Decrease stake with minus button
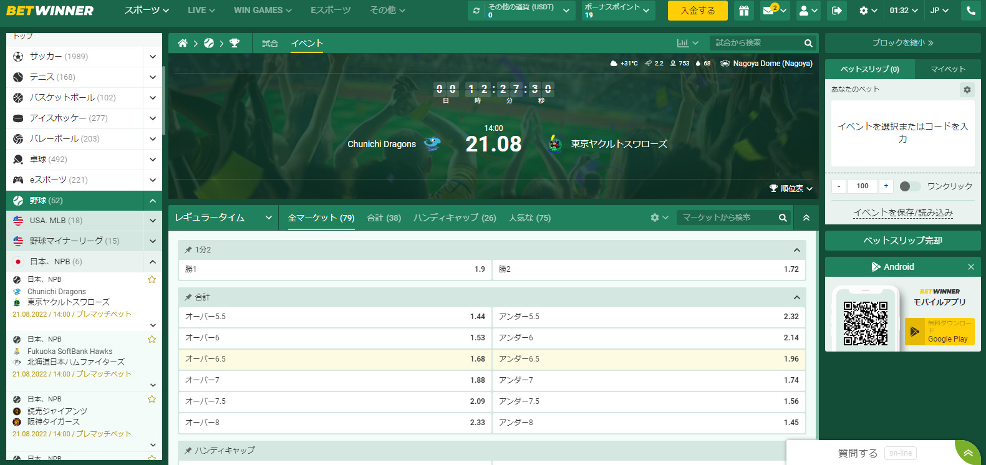 pos(839,186)
